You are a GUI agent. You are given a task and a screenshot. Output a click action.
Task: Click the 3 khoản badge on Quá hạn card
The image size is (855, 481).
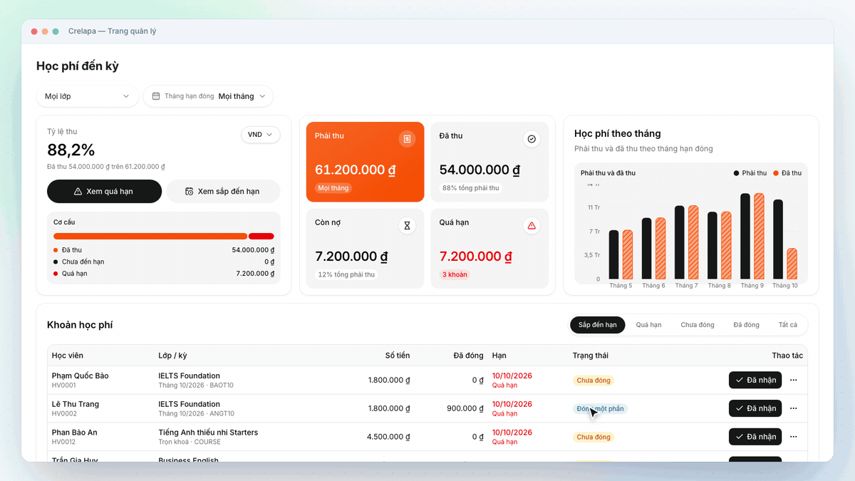[x=455, y=274]
